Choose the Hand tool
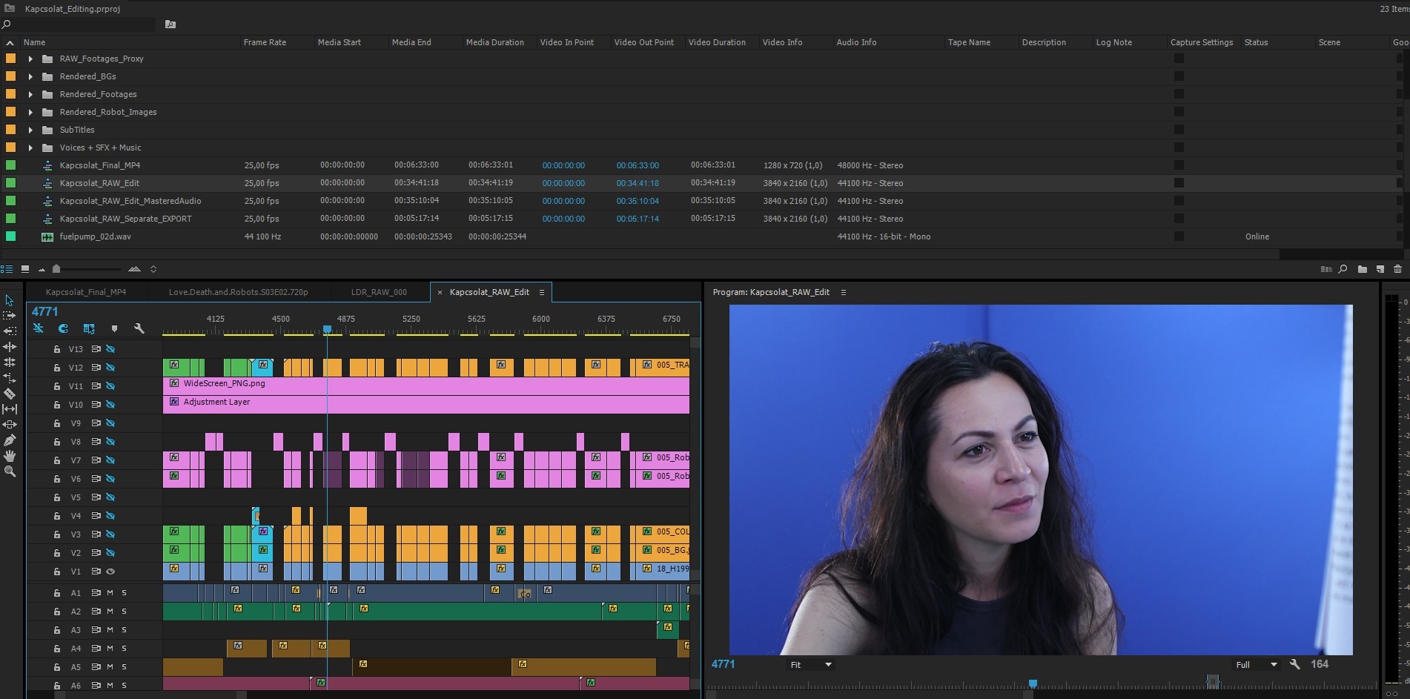1410x699 pixels. [10, 456]
